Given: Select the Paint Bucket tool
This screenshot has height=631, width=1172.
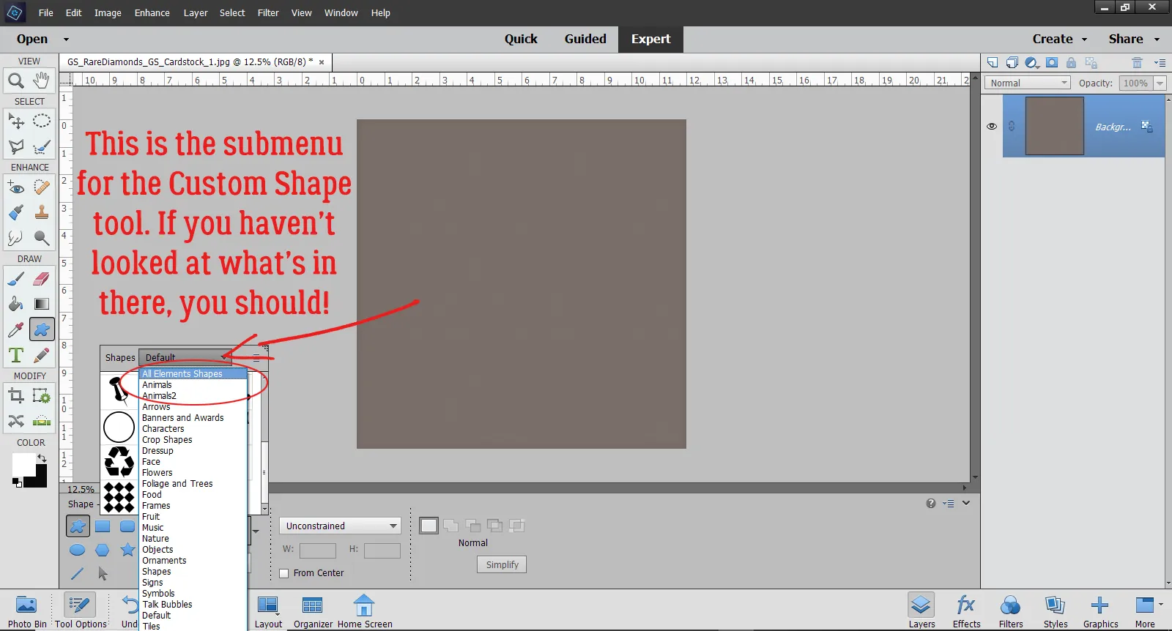Looking at the screenshot, I should (x=15, y=305).
